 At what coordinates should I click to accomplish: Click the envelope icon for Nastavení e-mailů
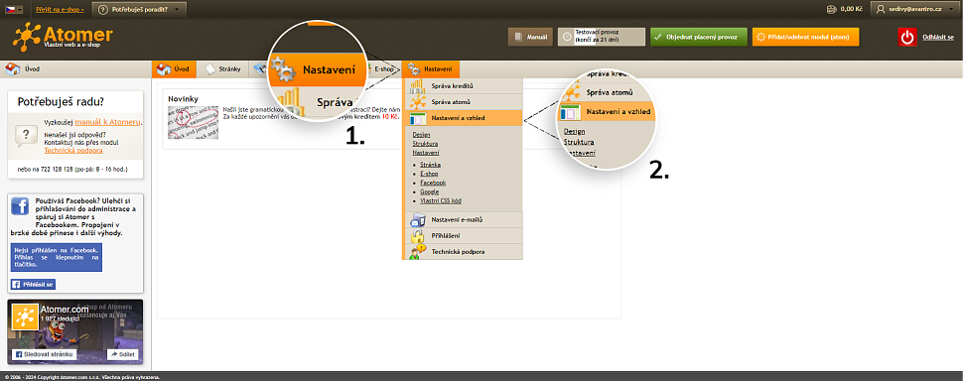click(x=418, y=219)
